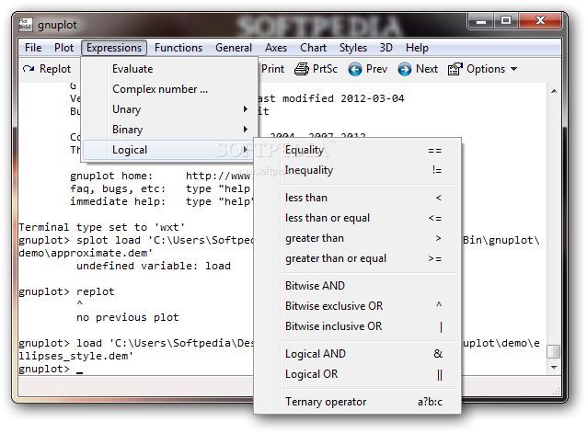
Task: Expand the Unary submenu arrow
Action: pos(246,109)
